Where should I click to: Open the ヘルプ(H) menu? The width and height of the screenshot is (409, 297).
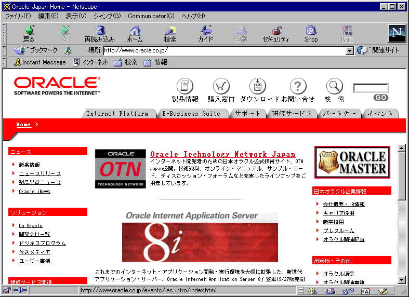[x=193, y=16]
